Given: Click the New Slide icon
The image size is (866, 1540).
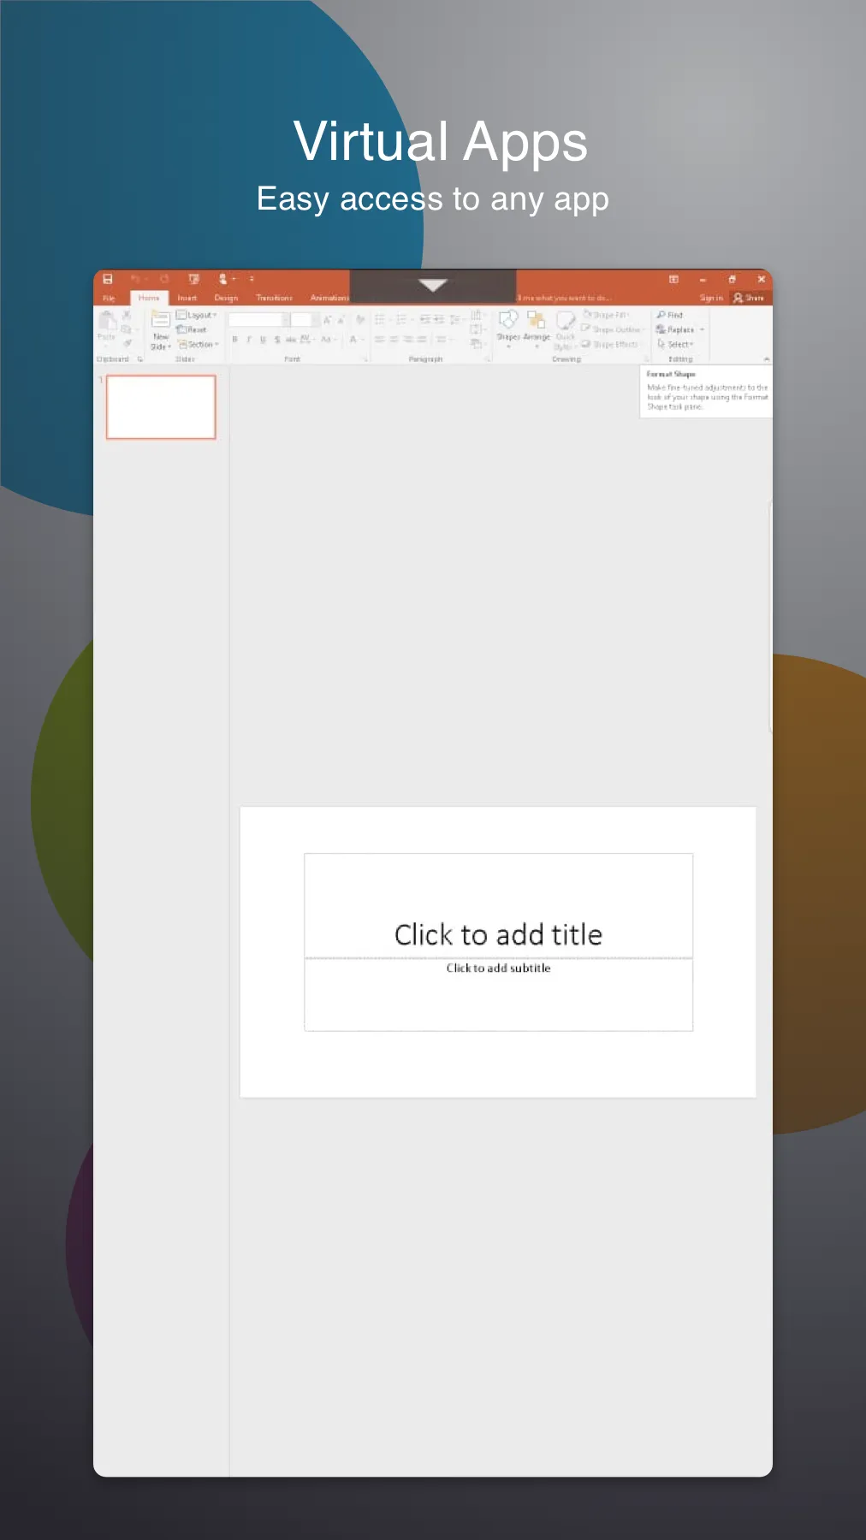Looking at the screenshot, I should [161, 322].
